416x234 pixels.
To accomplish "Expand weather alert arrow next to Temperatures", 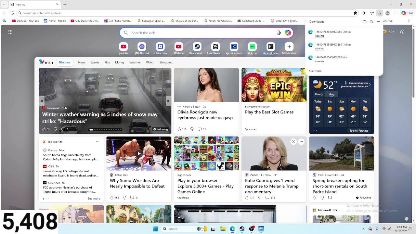I will [370, 84].
